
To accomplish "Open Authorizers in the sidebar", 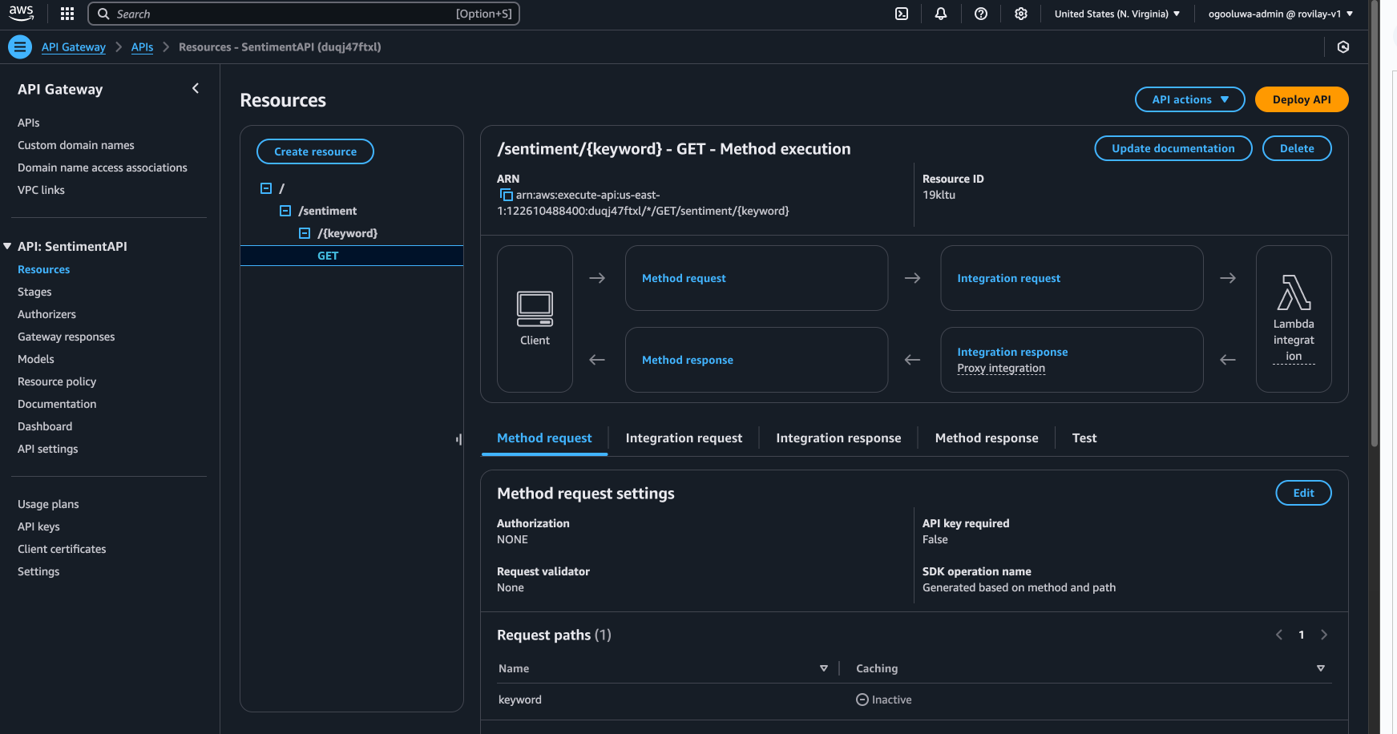I will (x=46, y=314).
